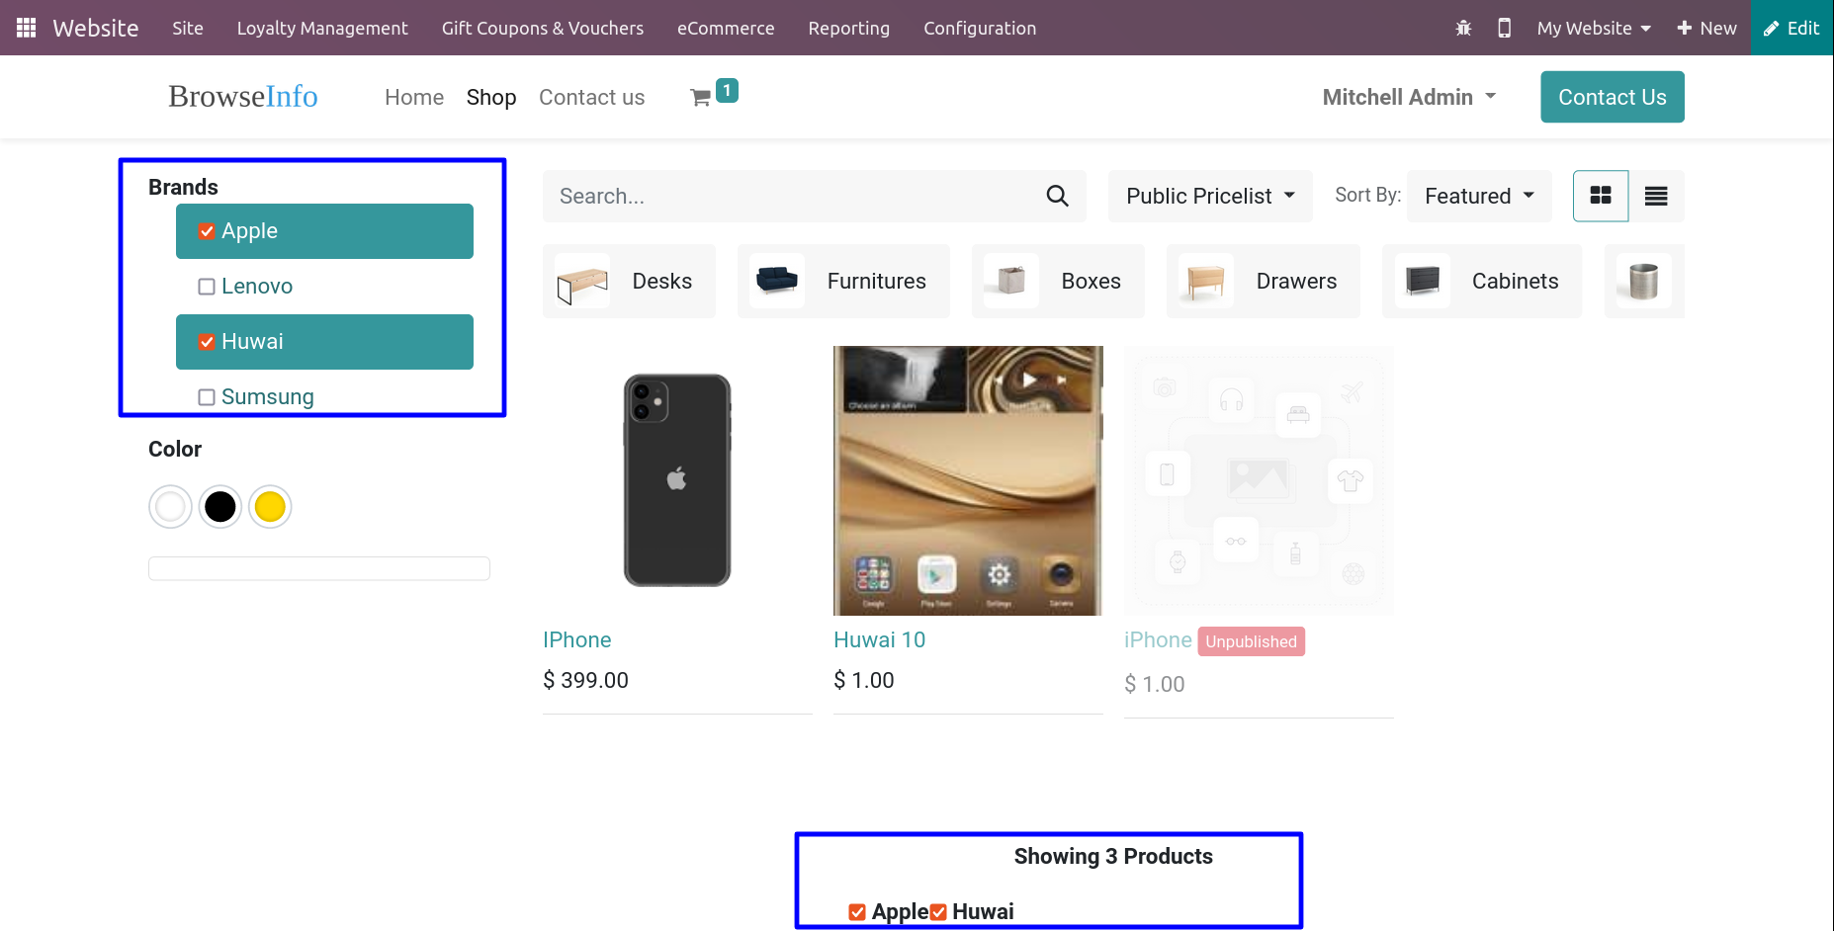Click the bin category thumbnail
Viewport: 1834px width, 931px height.
(1643, 281)
